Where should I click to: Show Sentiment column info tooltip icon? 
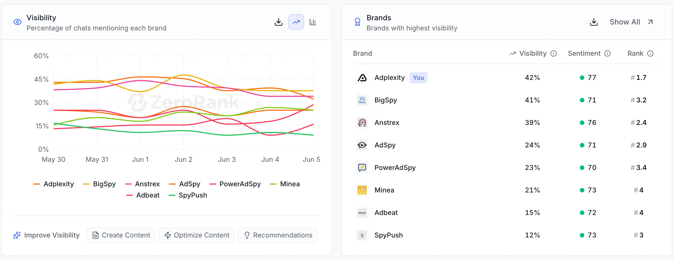(608, 53)
